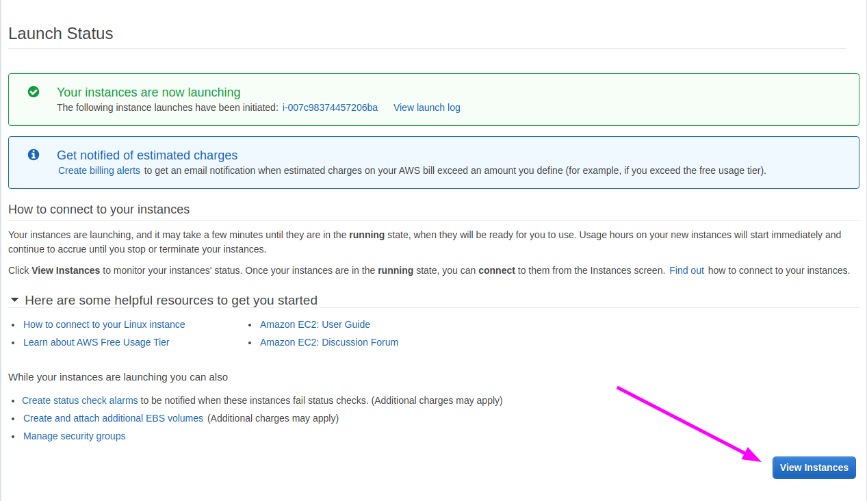Click the green success checkmark icon
This screenshot has height=501, width=867.
33,92
